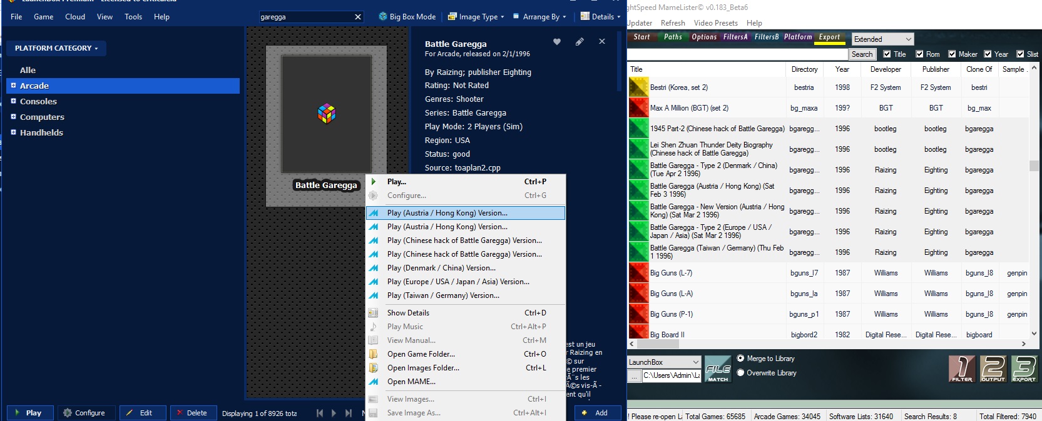Viewport: 1042px width, 421px height.
Task: Click the MameLister File Match icon
Action: (x=718, y=369)
